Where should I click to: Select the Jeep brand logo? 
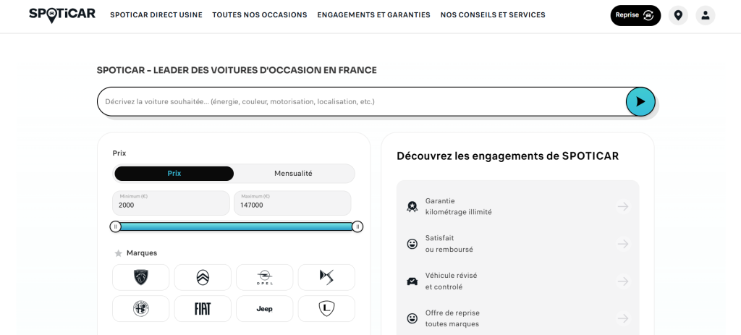pos(265,308)
